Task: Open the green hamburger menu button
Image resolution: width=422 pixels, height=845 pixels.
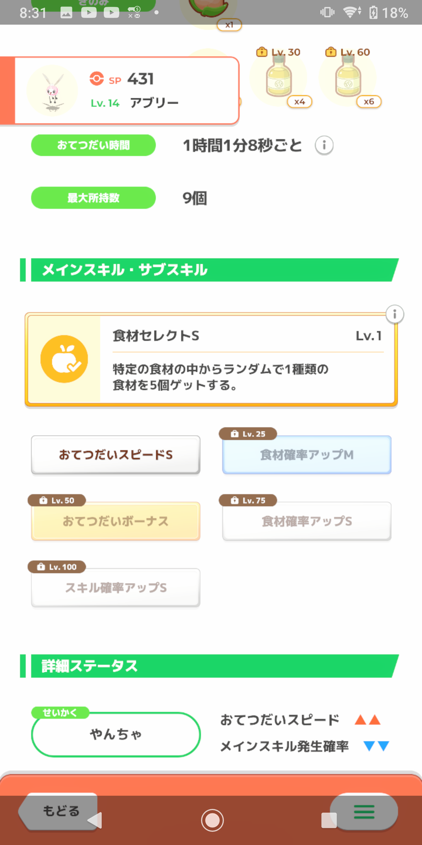Action: pyautogui.click(x=364, y=812)
